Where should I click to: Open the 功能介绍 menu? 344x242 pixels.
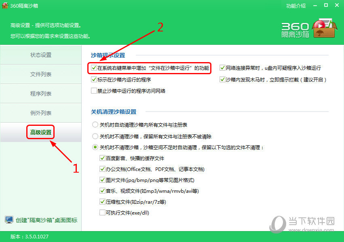296,6
